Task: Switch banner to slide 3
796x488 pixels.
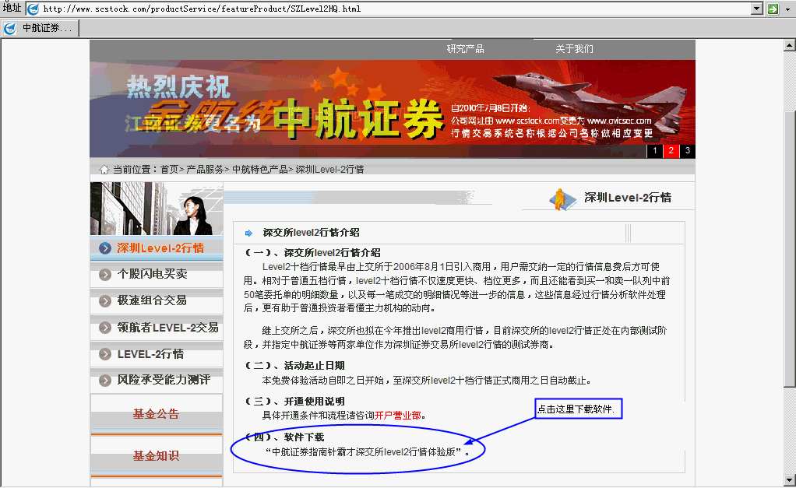Action: coord(688,151)
